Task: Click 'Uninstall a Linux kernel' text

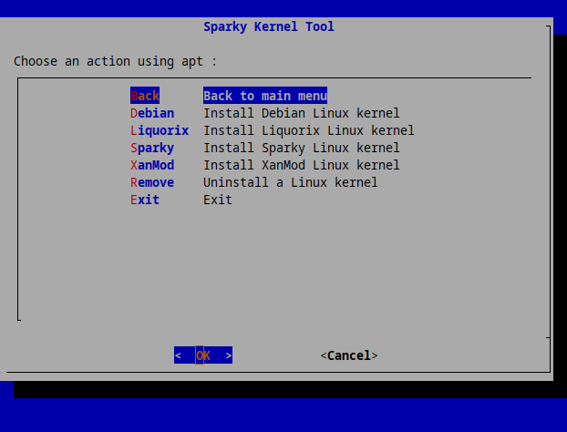Action: click(x=291, y=182)
